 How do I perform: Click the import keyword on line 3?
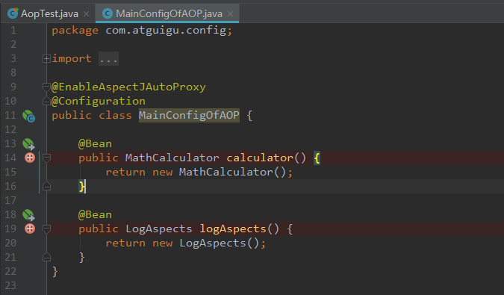(x=72, y=59)
